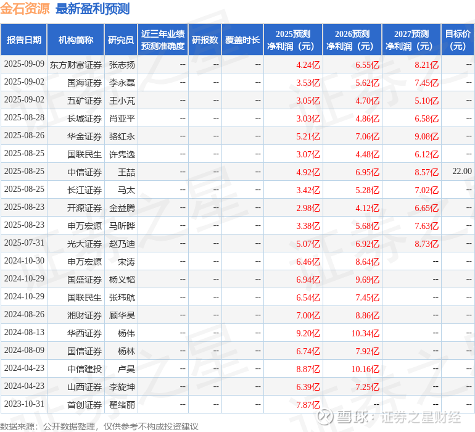The width and height of the screenshot is (475, 432).
Task: Select the 4.48亿 forecast value
Action: coord(367,155)
